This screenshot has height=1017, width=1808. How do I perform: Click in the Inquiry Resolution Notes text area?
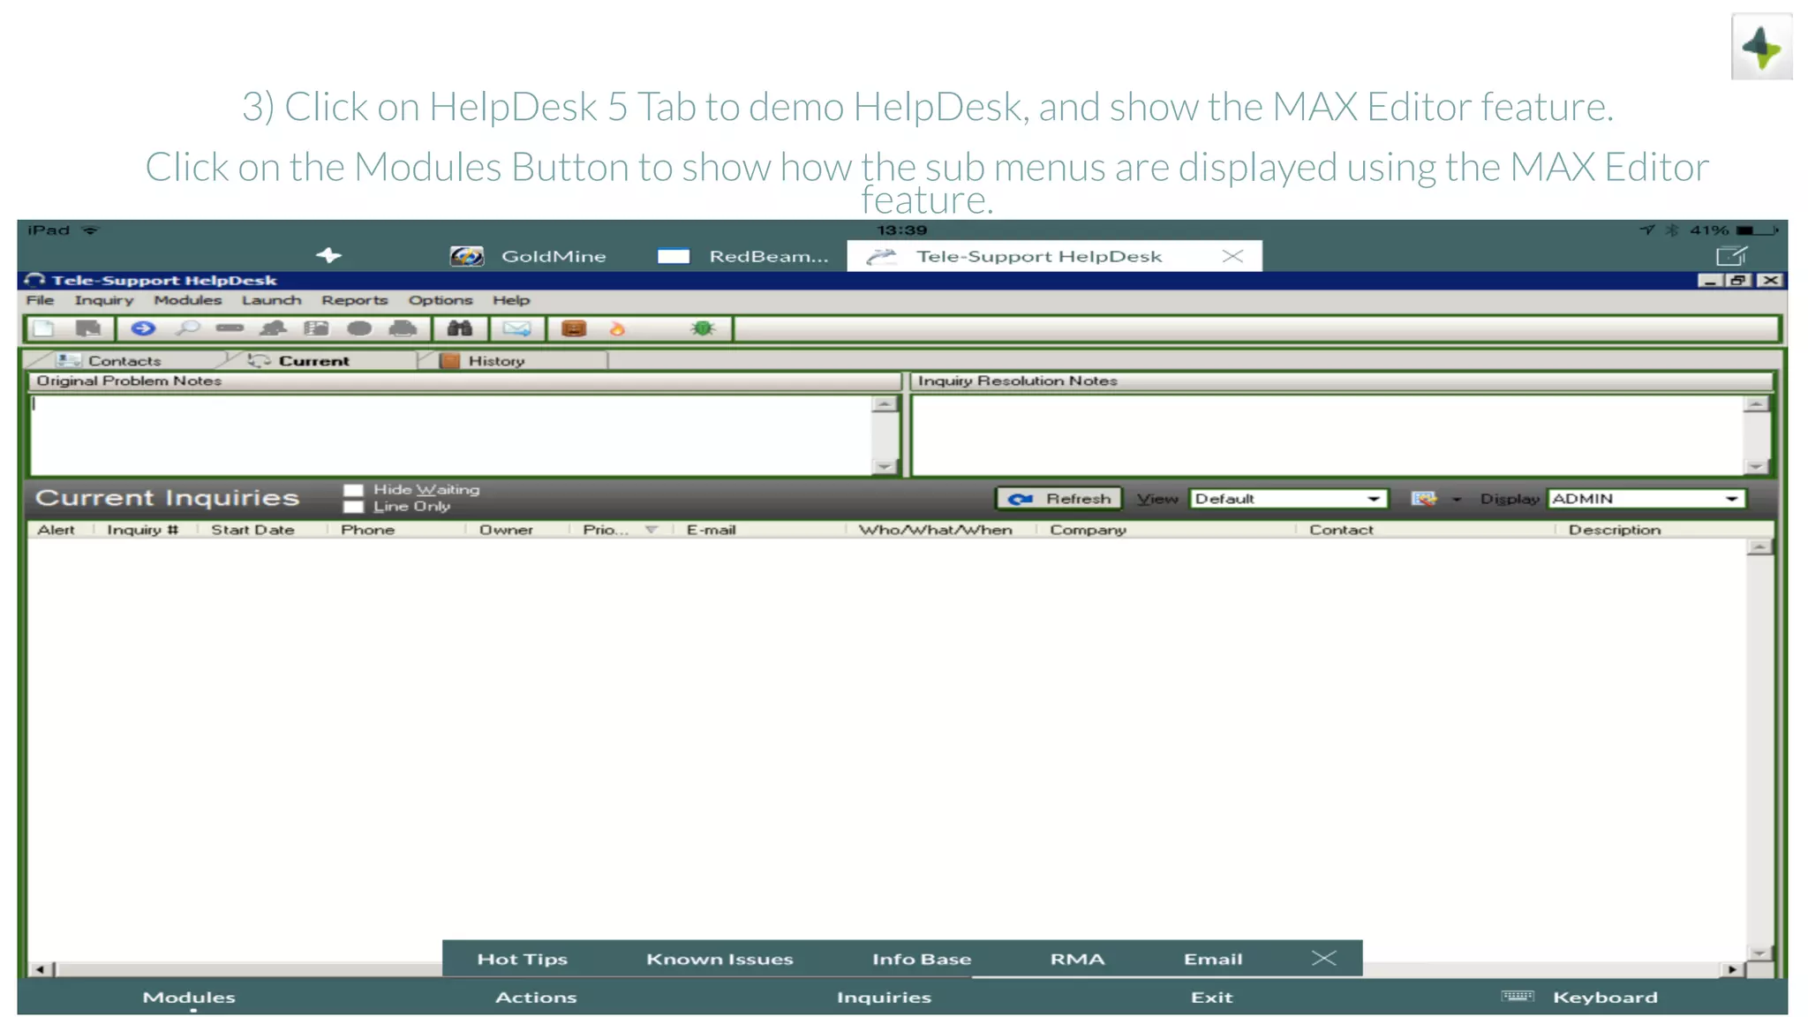(1329, 435)
